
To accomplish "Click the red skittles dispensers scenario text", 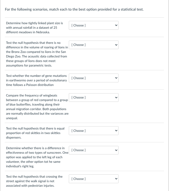I will coord(35,133).
